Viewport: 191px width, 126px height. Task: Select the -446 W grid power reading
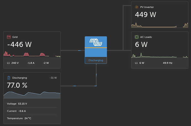pyautogui.click(x=19, y=44)
